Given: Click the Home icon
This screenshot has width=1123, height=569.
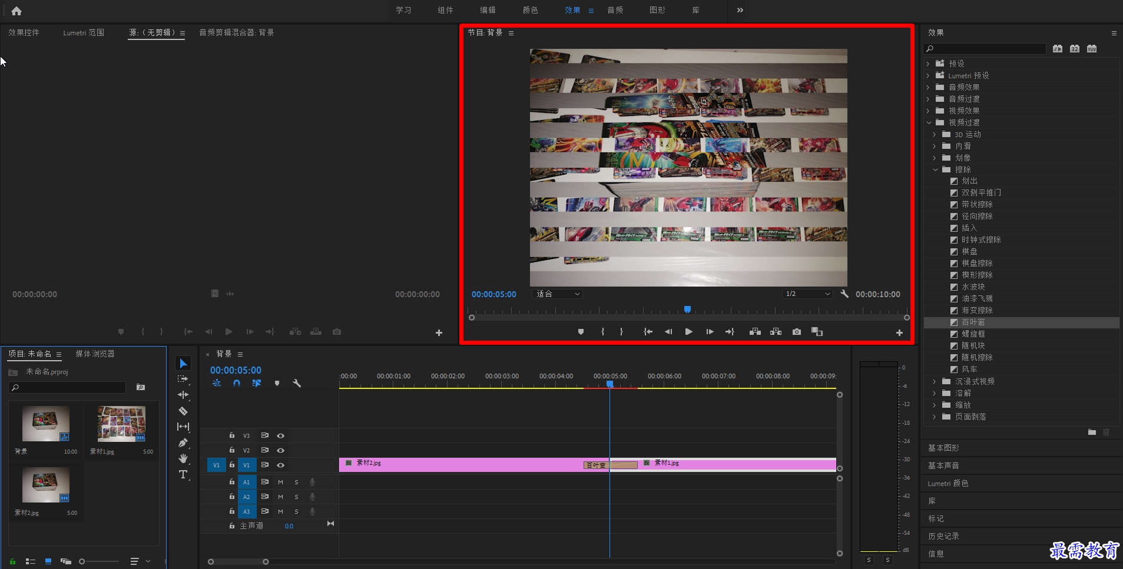Looking at the screenshot, I should [x=16, y=11].
